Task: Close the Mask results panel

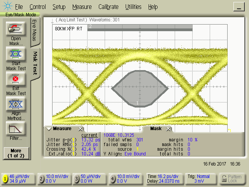Action: coord(168,129)
